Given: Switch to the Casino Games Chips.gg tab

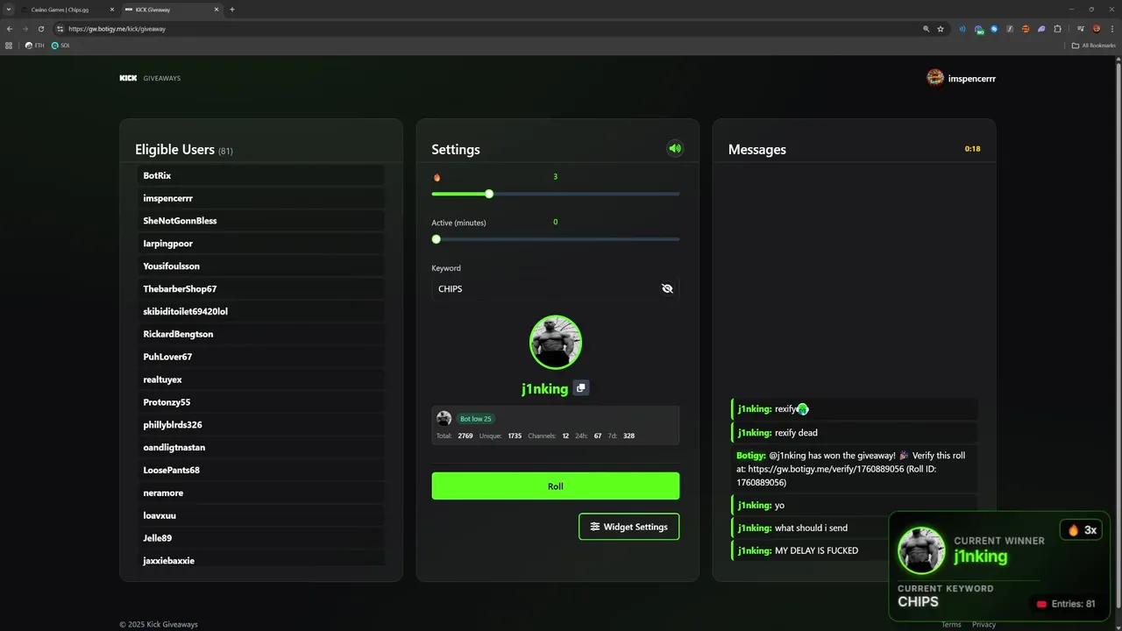Looking at the screenshot, I should pyautogui.click(x=68, y=10).
